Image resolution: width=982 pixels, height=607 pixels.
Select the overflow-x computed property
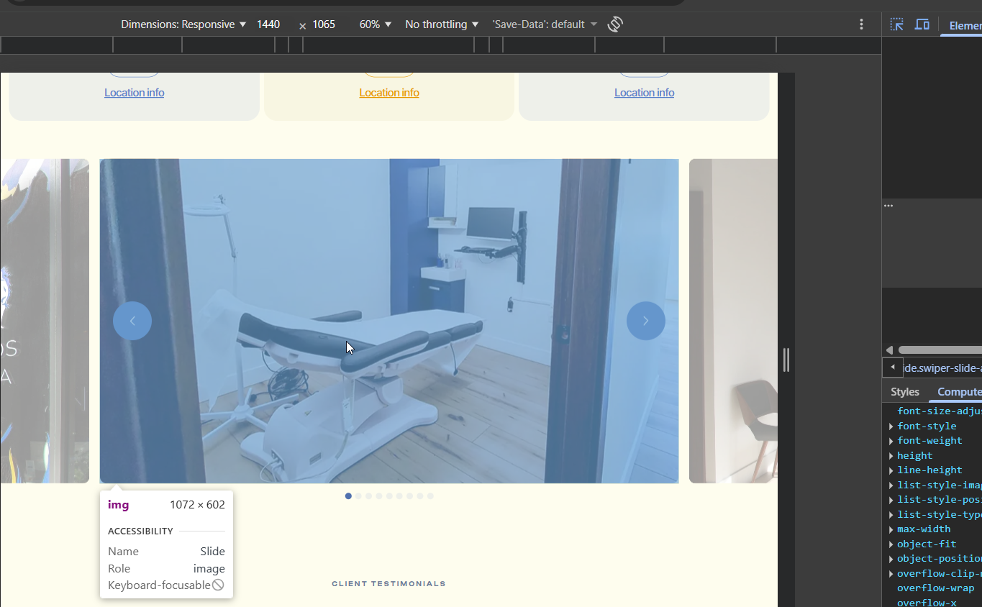point(927,603)
